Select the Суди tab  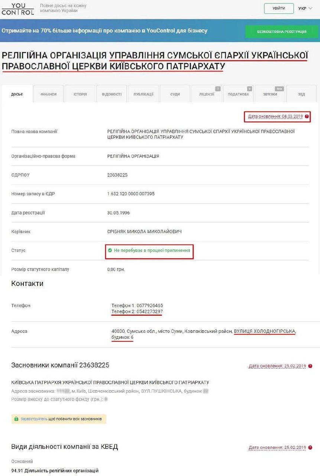175,94
